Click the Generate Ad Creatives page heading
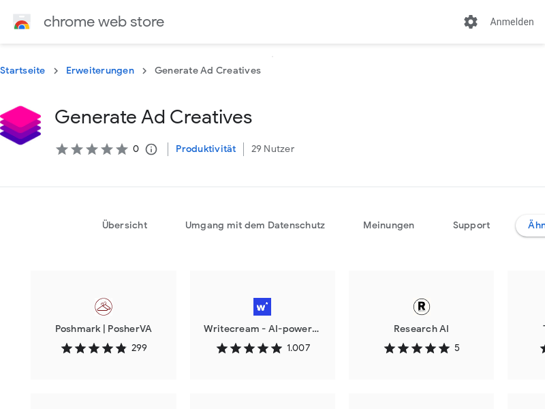 pyautogui.click(x=153, y=117)
